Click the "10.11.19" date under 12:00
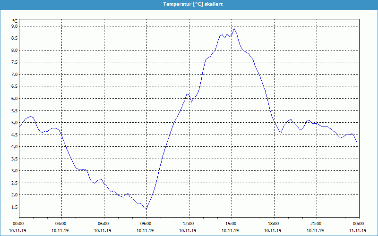Screen dimensions: 378x236 tap(188, 230)
